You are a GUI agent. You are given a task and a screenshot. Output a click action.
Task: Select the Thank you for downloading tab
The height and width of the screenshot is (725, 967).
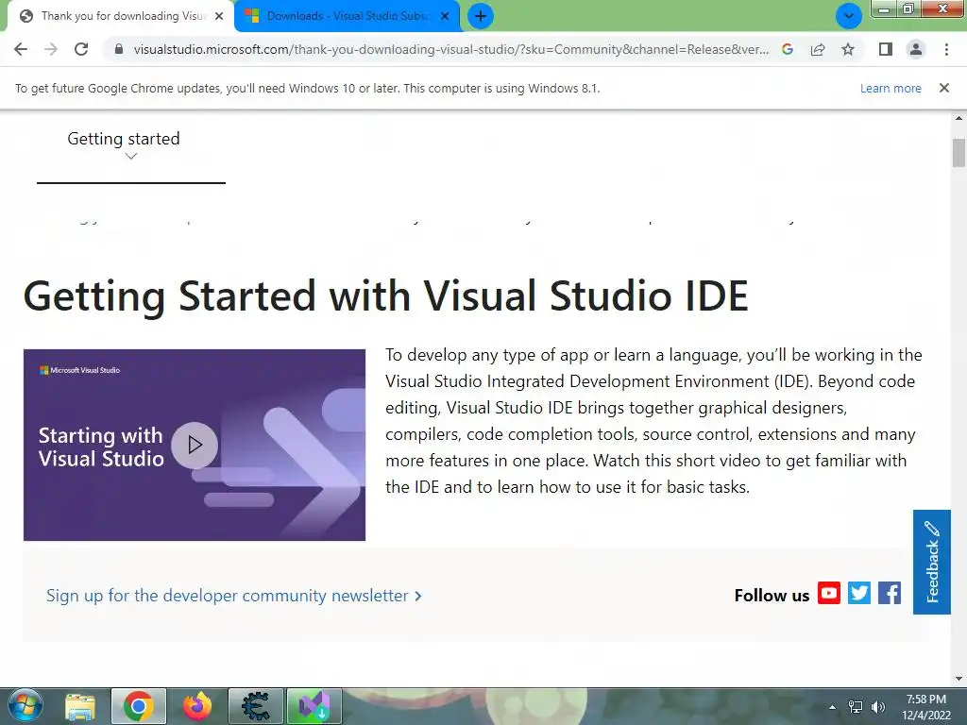pos(122,16)
